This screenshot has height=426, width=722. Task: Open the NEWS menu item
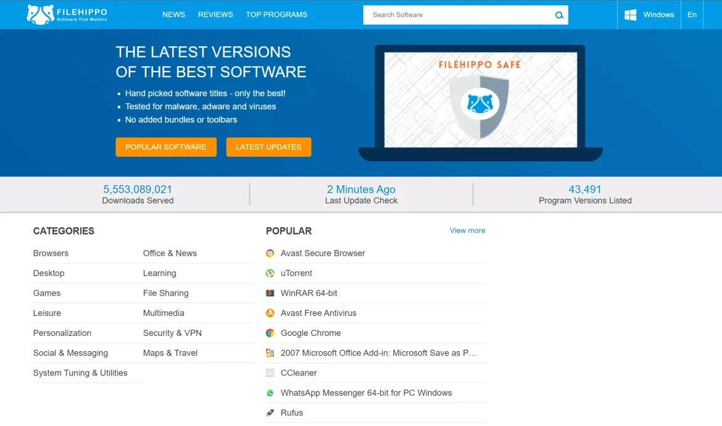pos(173,15)
